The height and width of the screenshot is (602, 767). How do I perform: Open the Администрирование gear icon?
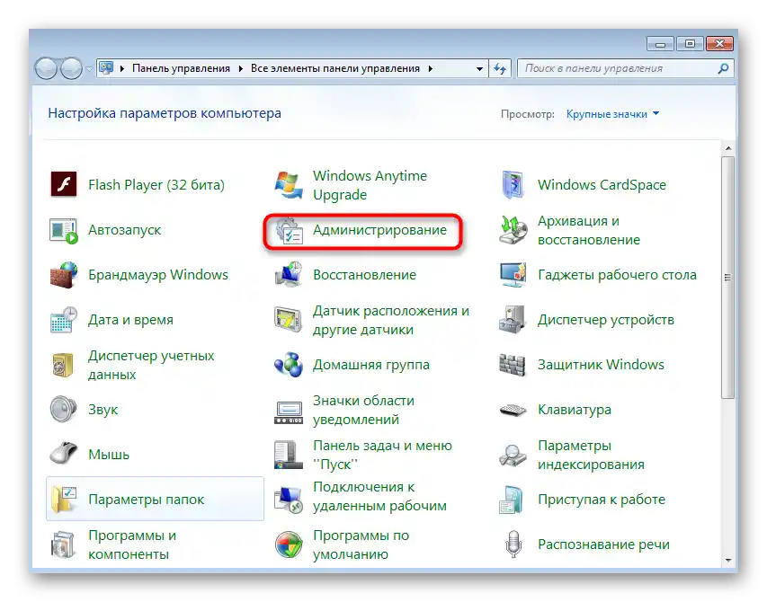coord(289,230)
